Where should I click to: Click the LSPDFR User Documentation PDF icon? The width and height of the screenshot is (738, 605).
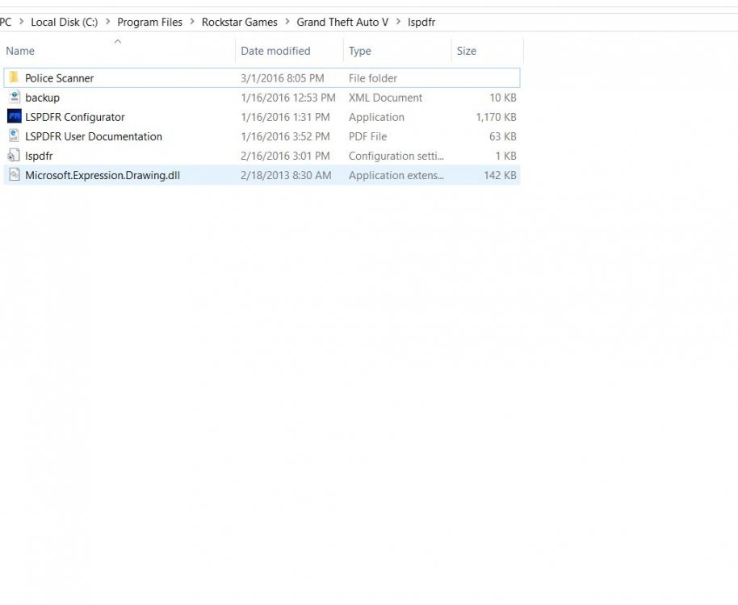[14, 136]
